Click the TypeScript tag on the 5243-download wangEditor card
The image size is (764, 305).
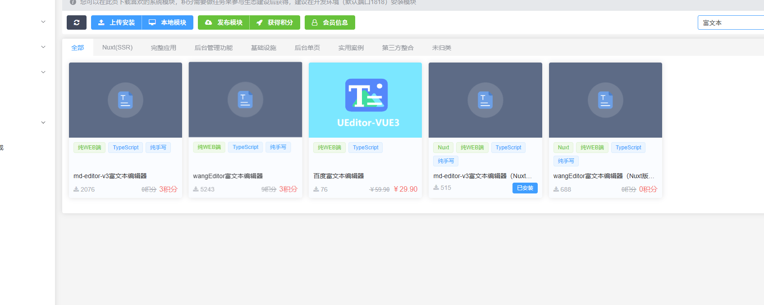[x=246, y=147]
